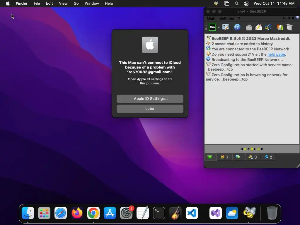Image resolution: width=300 pixels, height=225 pixels.
Task: Click the BeeBEEP bee icon in menu bar
Action: [x=216, y=3]
